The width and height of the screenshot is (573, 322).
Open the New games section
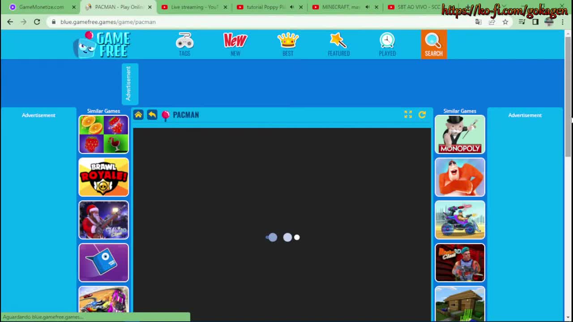235,44
